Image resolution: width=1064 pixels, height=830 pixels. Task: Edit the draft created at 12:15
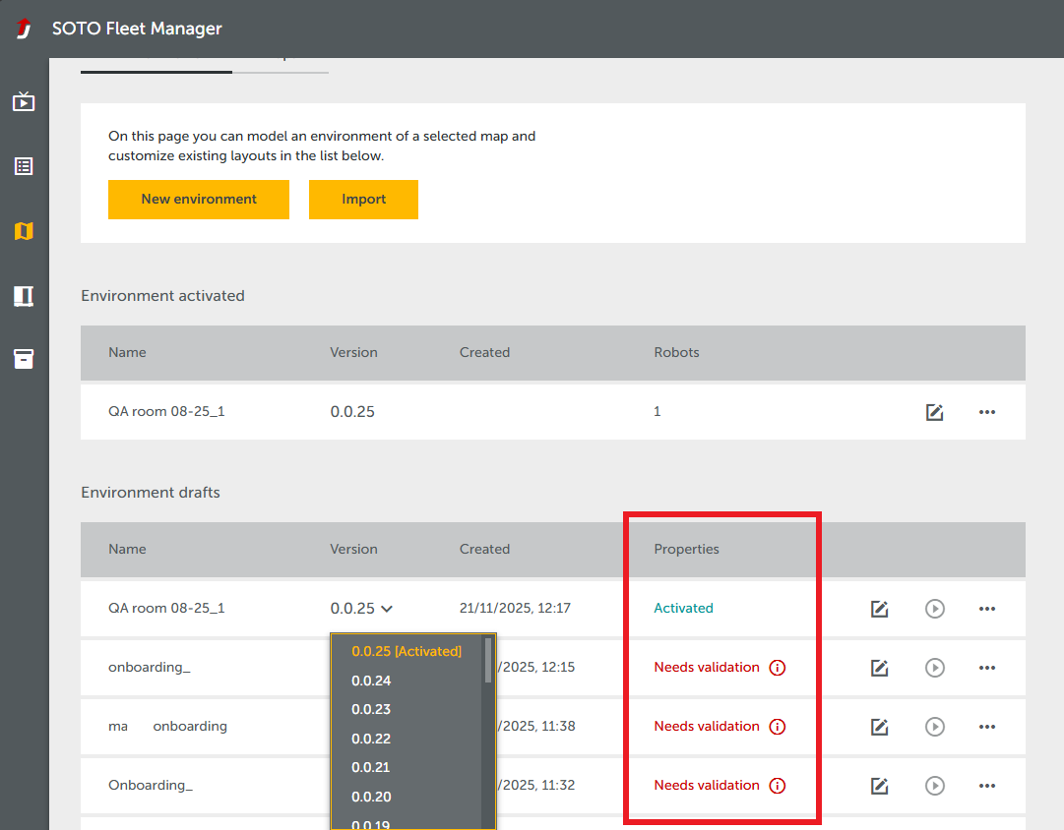tap(879, 668)
